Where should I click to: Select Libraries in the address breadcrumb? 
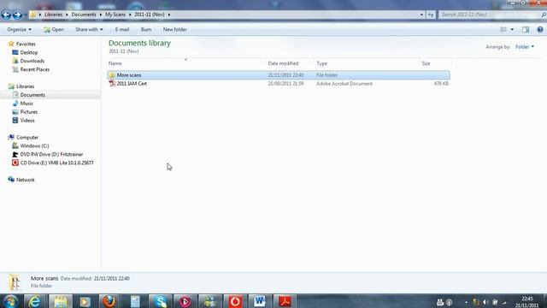coord(53,15)
